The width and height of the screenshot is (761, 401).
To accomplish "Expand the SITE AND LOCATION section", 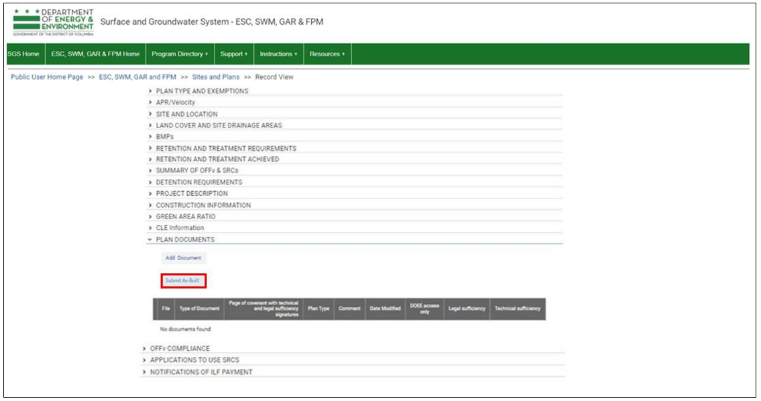I will 186,114.
